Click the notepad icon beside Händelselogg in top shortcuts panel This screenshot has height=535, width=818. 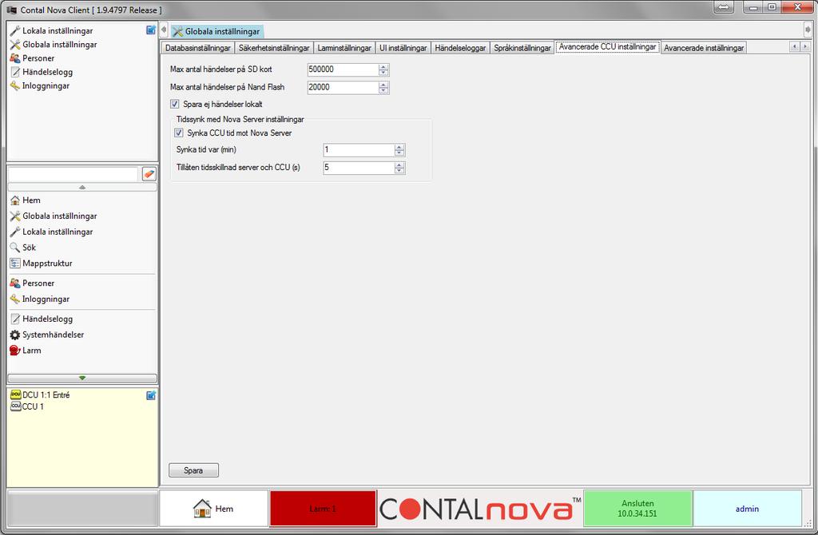pyautogui.click(x=15, y=72)
